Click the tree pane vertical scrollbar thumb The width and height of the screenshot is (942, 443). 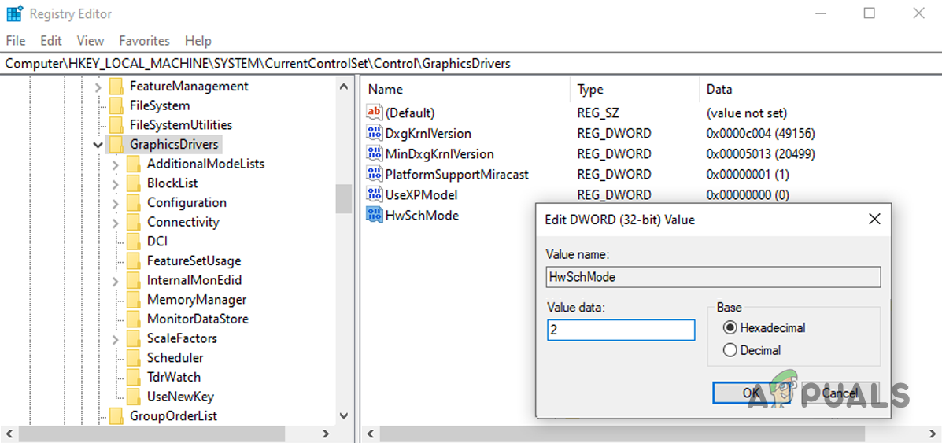pyautogui.click(x=344, y=199)
